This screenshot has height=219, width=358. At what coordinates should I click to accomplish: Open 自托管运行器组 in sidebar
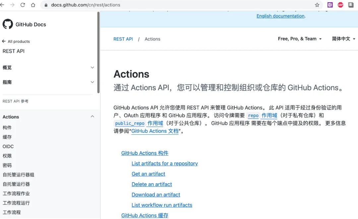(19, 175)
